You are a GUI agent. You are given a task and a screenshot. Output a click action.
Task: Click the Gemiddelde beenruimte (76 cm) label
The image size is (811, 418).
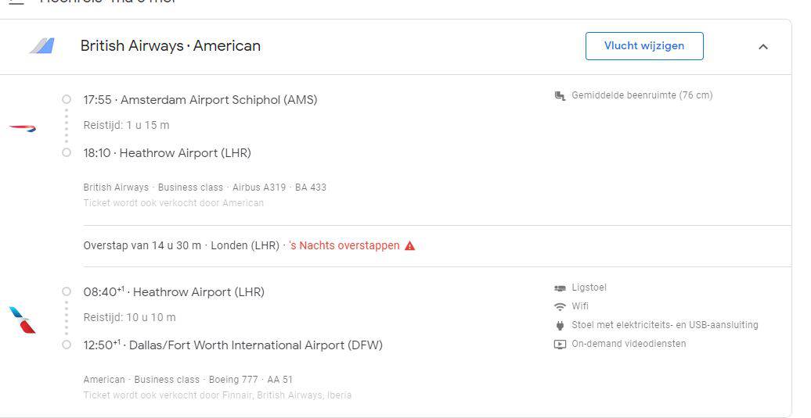(x=642, y=95)
